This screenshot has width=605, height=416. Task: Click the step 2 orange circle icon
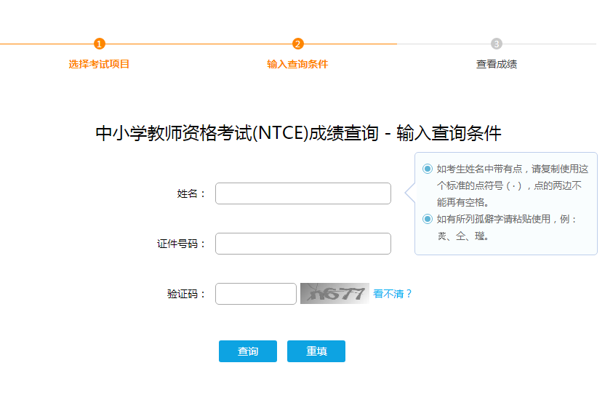point(297,44)
